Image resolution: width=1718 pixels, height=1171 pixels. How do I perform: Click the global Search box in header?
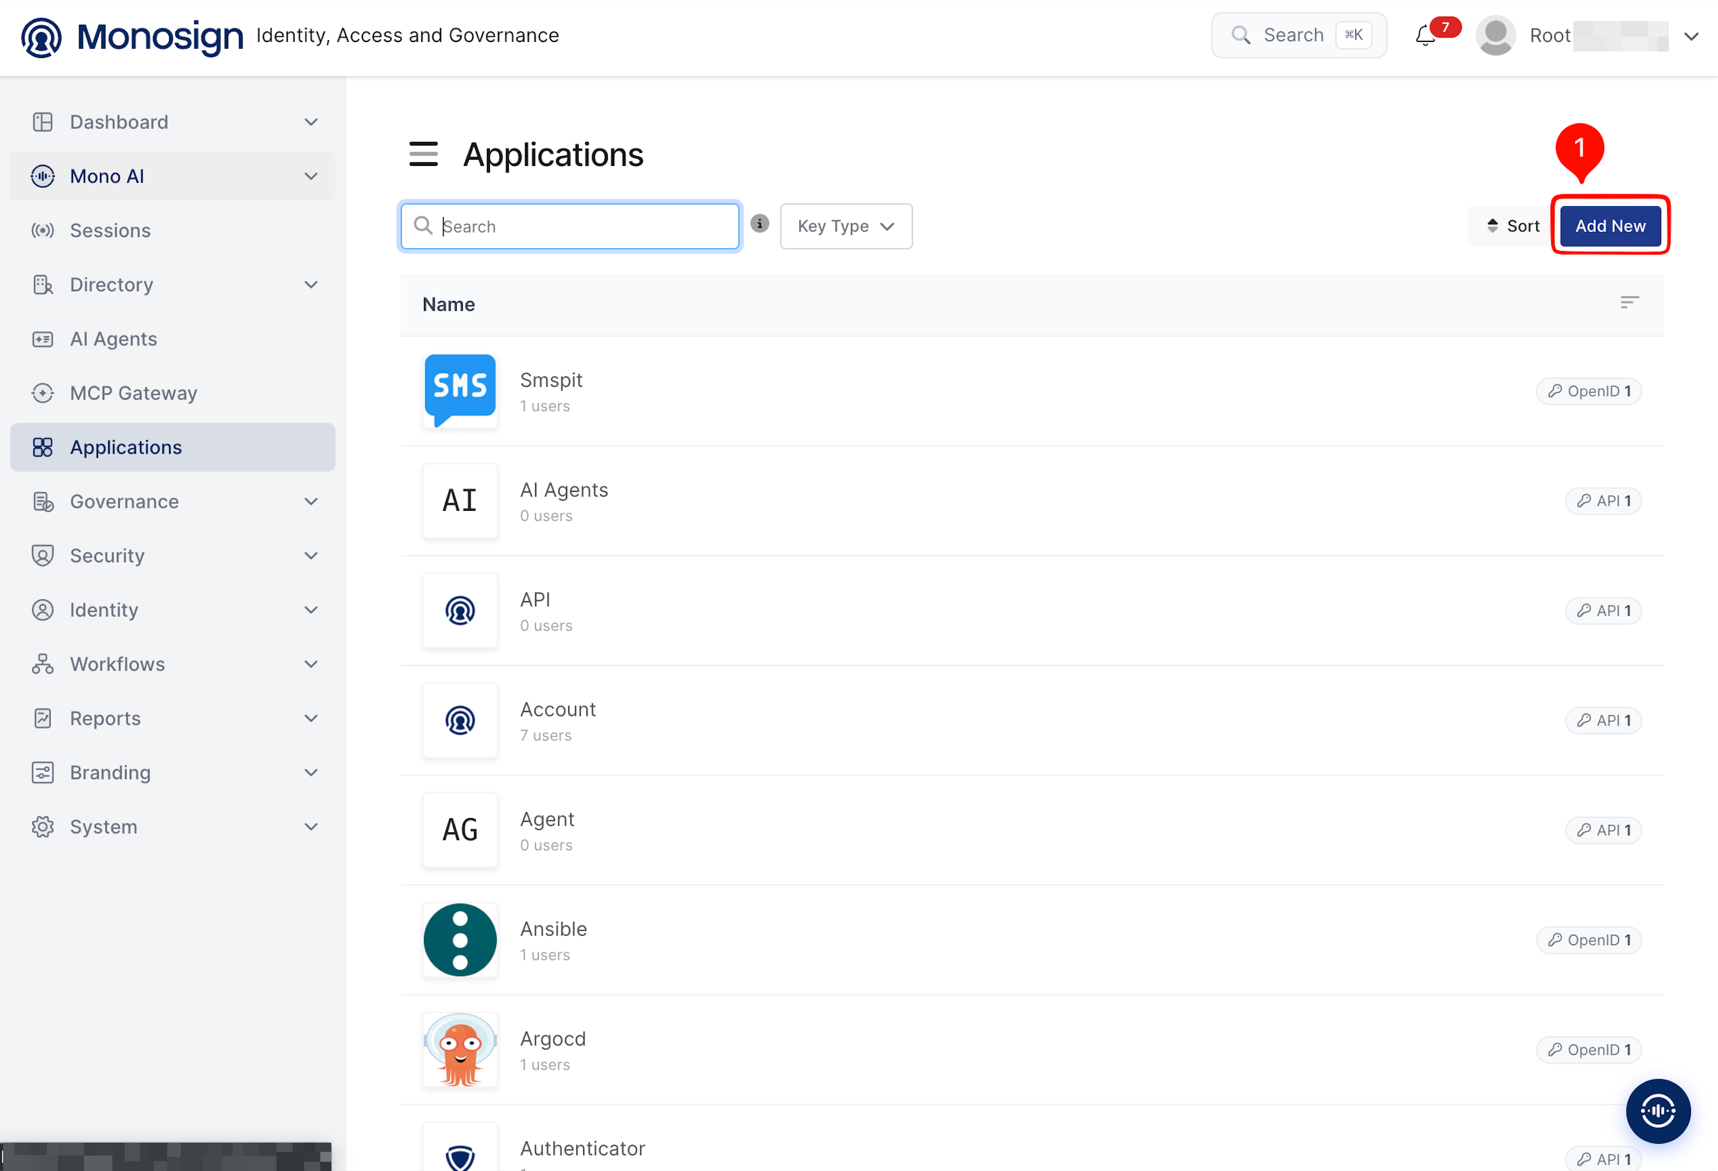1299,35
